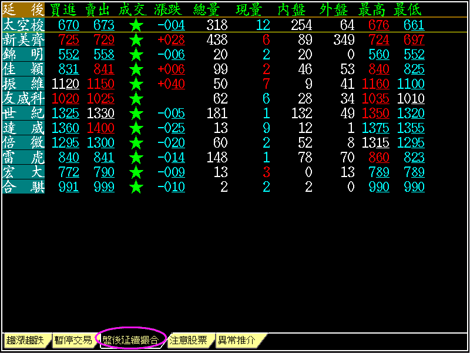Select the star icon beside 振維
Image resolution: width=470 pixels, height=353 pixels.
coord(136,84)
